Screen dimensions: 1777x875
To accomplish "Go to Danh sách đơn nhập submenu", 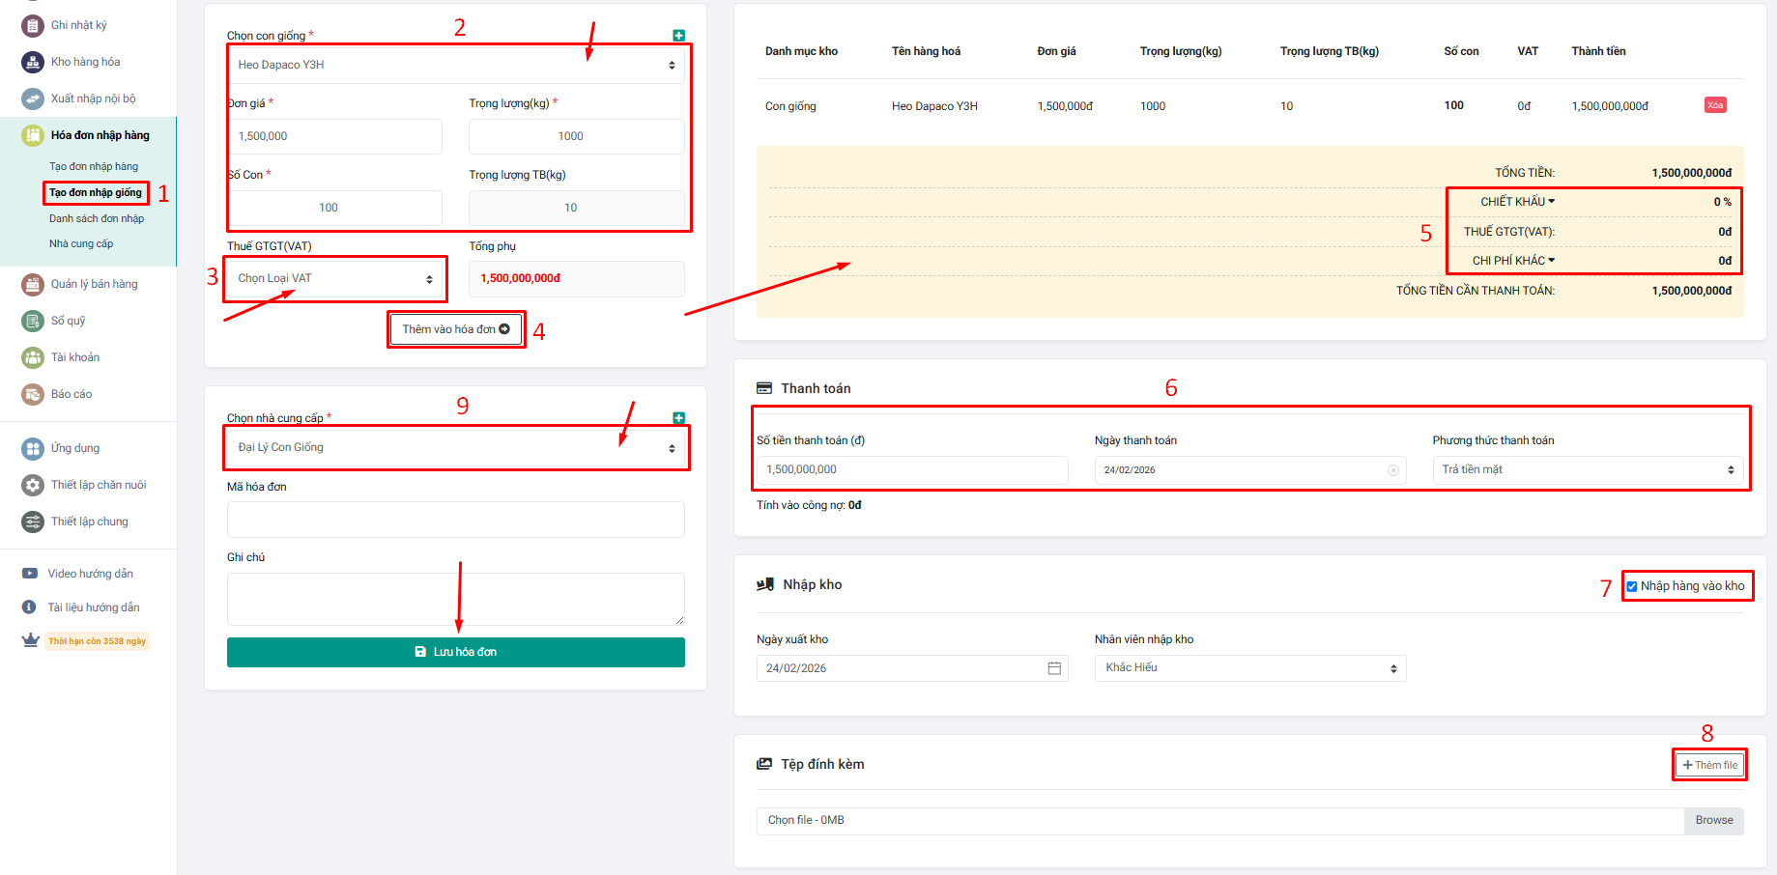I will (x=97, y=218).
